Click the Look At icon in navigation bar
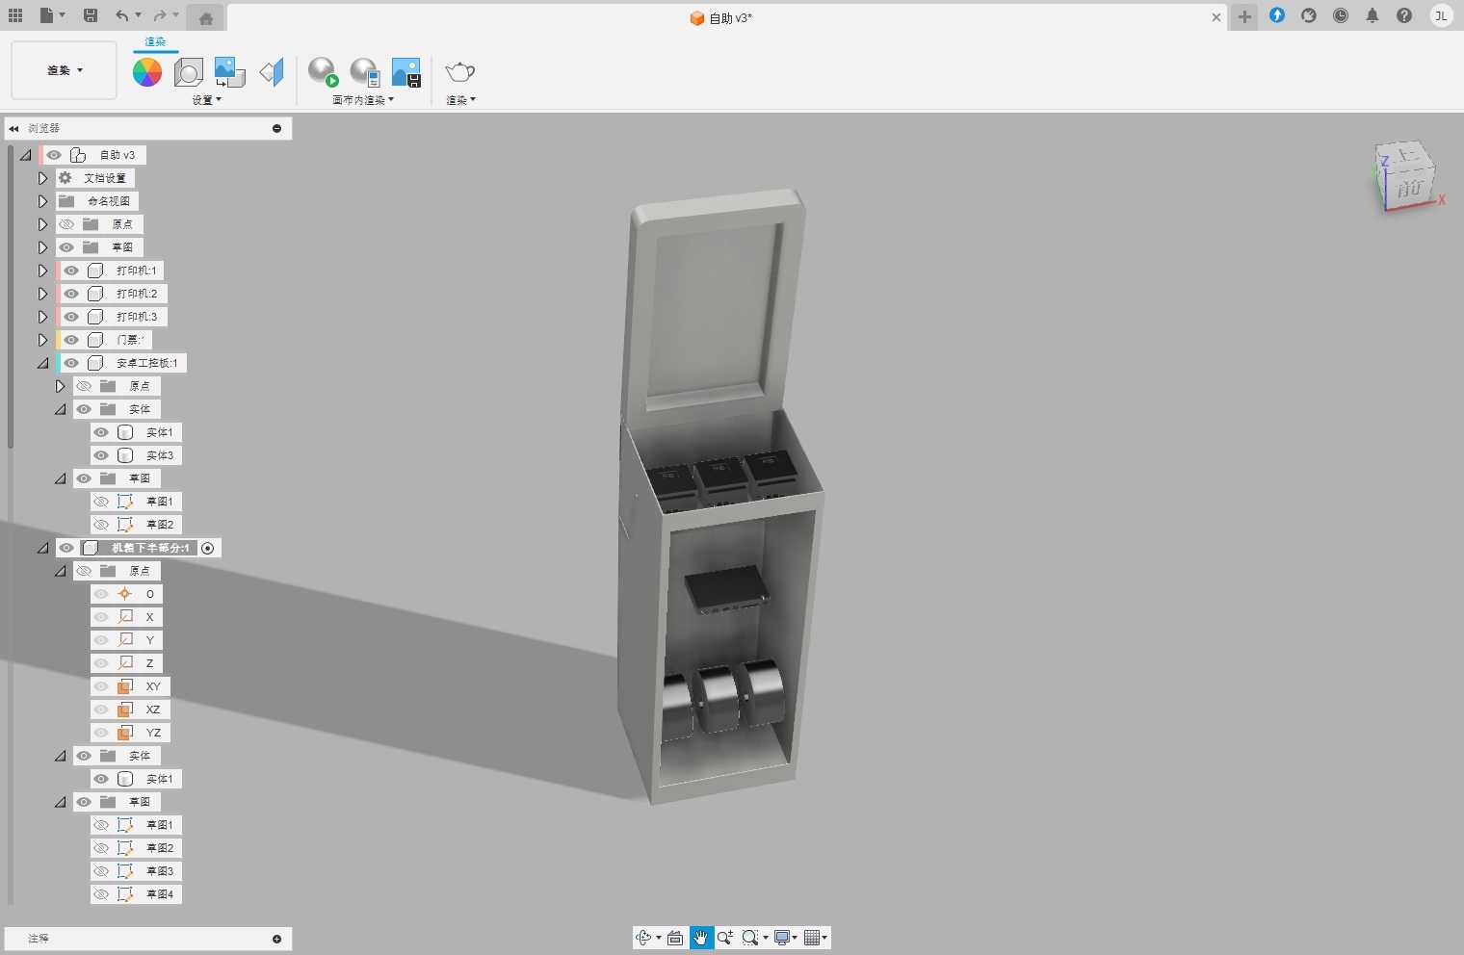This screenshot has width=1464, height=955. (x=675, y=938)
